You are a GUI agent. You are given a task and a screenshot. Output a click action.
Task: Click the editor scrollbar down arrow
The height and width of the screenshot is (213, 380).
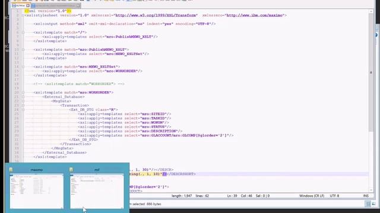371,190
